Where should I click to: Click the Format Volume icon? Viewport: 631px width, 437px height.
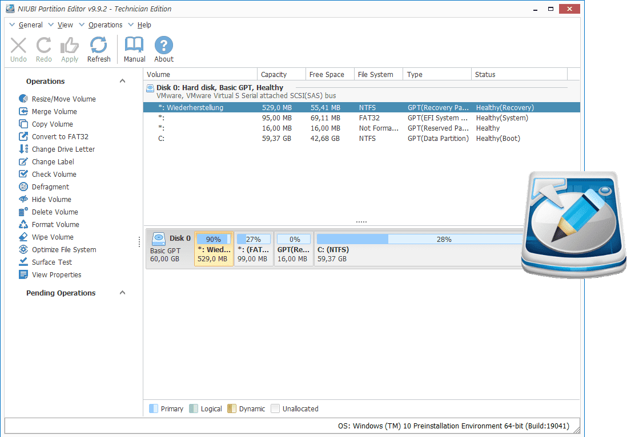(x=23, y=224)
